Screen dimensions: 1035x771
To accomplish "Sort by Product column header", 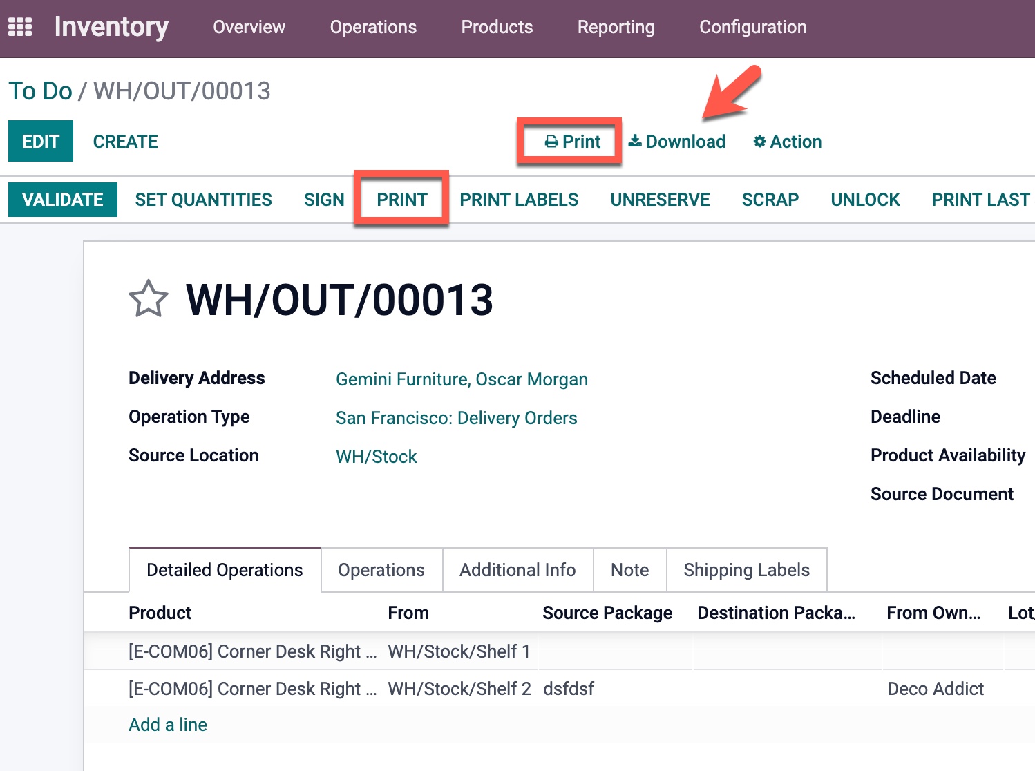I will tap(160, 613).
